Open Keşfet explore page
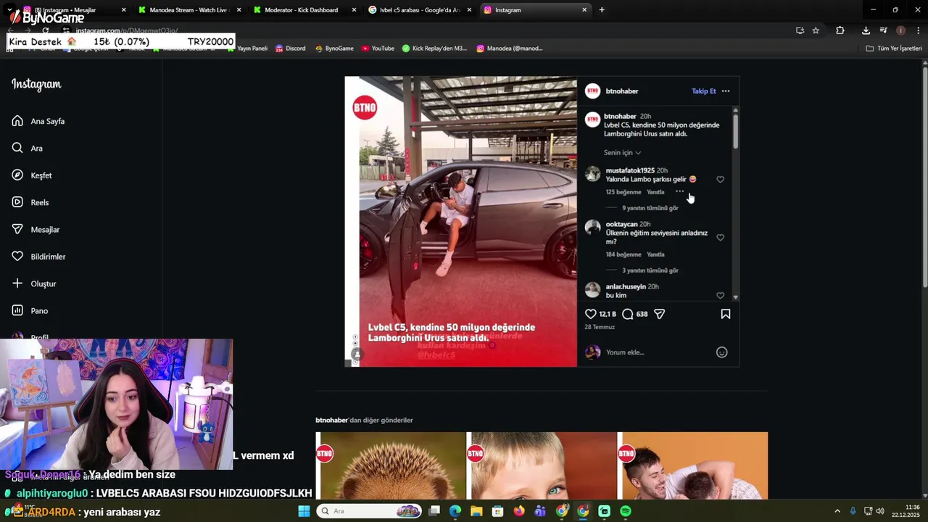The height and width of the screenshot is (522, 928). pos(31,175)
